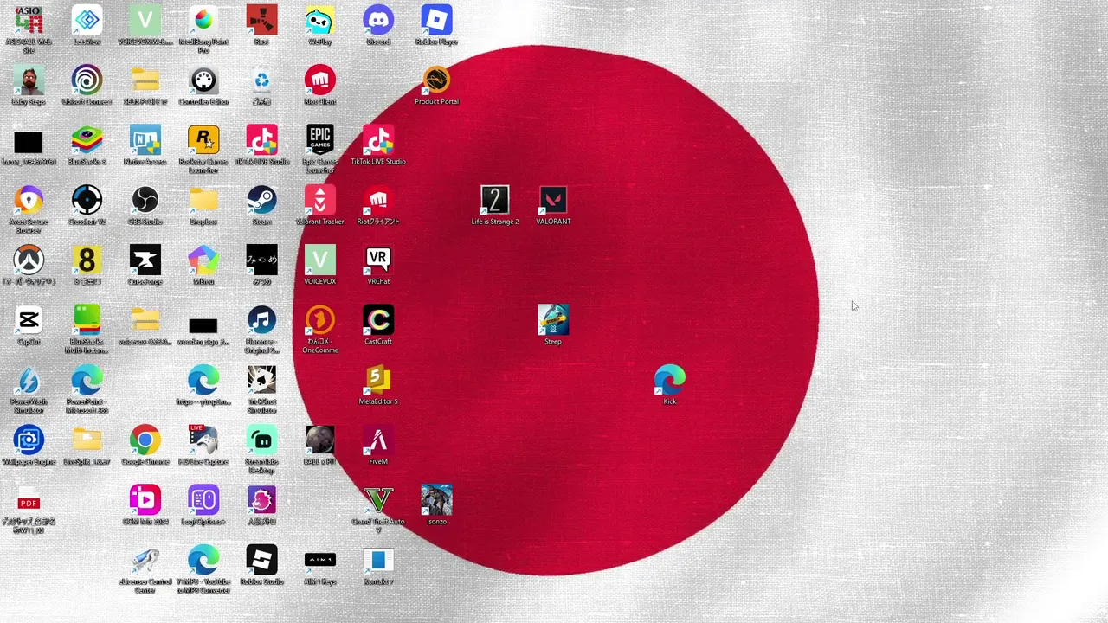Image resolution: width=1108 pixels, height=623 pixels.
Task: Open the Valorant Tracker icon
Action: coord(320,200)
